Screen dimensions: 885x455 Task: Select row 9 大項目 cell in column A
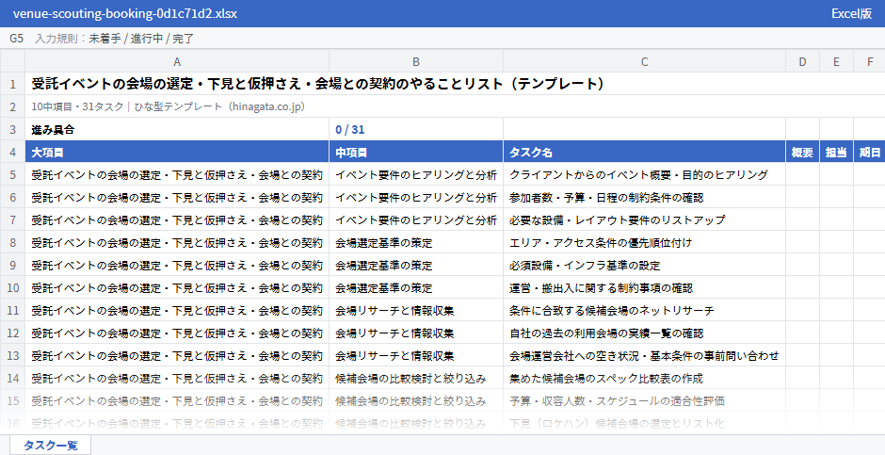(177, 265)
